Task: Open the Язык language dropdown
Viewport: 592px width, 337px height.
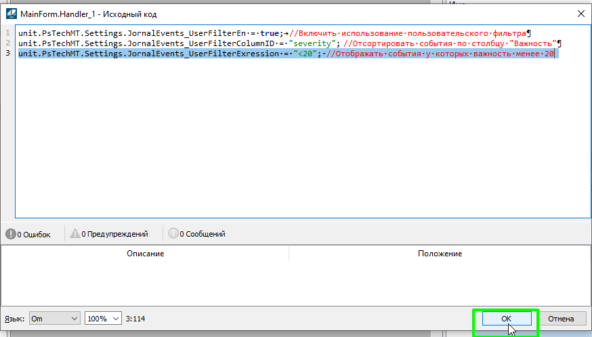Action: [55, 319]
